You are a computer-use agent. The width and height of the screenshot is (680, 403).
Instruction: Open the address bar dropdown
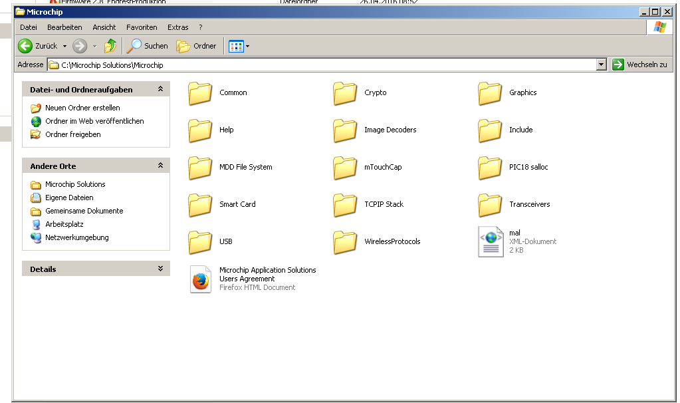click(601, 65)
